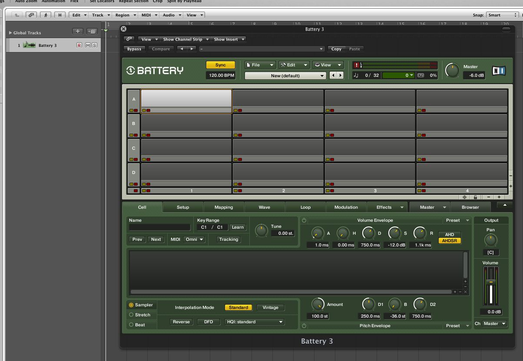Switch envelope to AHD mode
523x361 pixels.
[450, 235]
